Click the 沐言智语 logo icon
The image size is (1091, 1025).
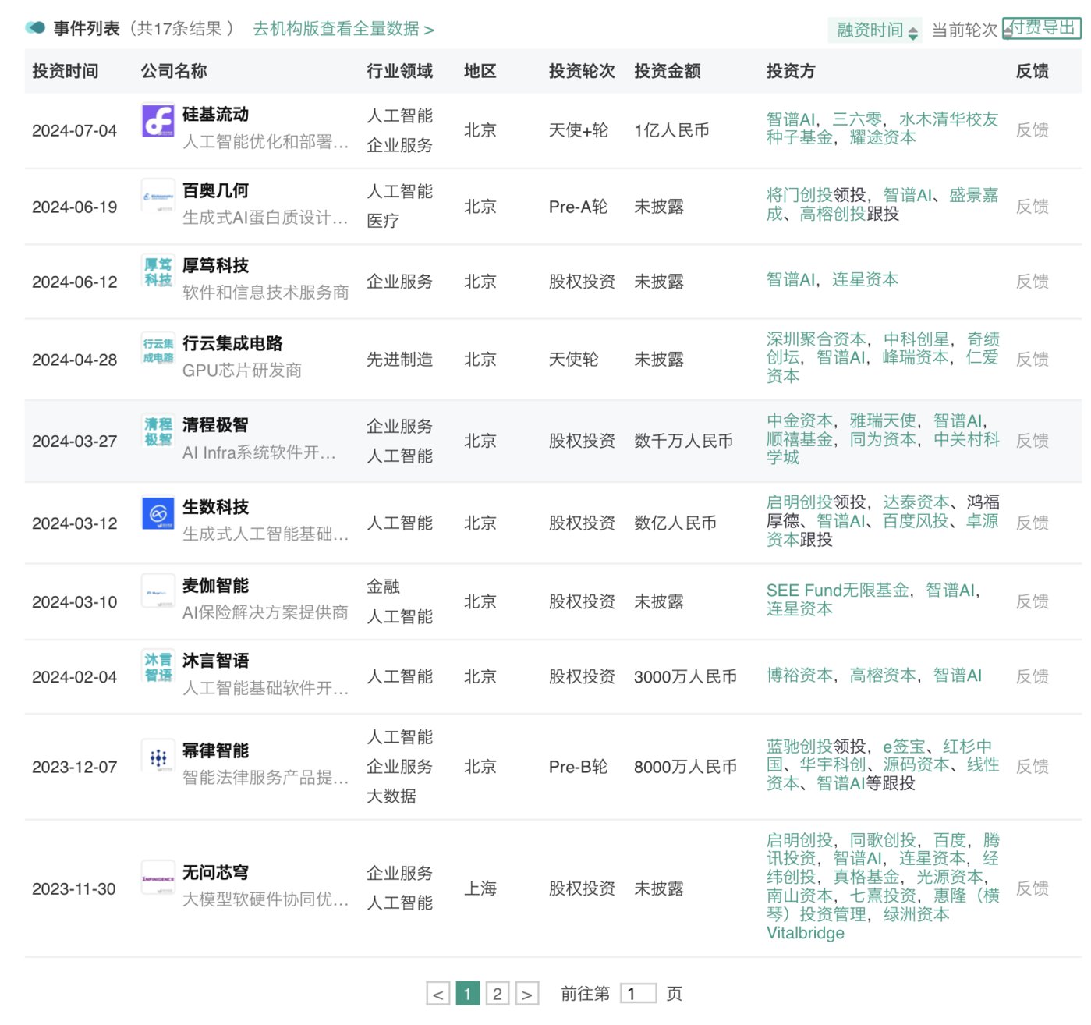point(158,667)
